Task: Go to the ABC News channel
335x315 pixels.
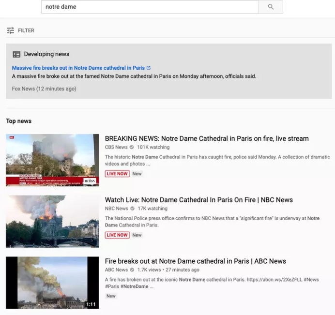Action: coord(116,270)
